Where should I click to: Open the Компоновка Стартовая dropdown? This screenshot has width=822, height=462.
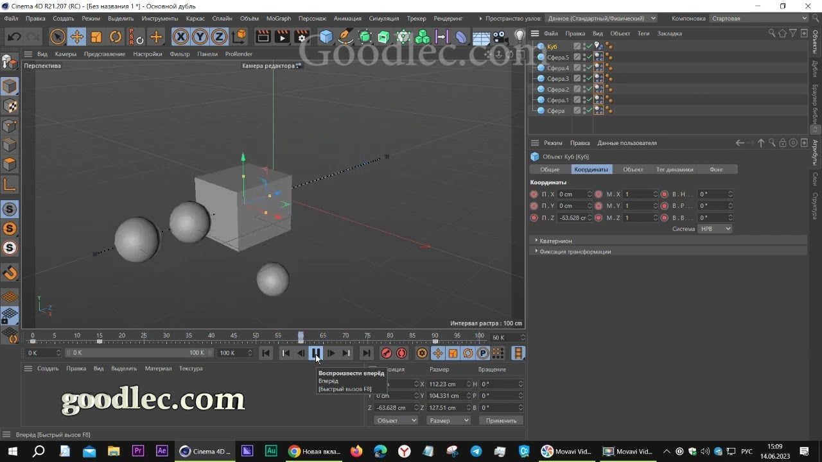[758, 19]
